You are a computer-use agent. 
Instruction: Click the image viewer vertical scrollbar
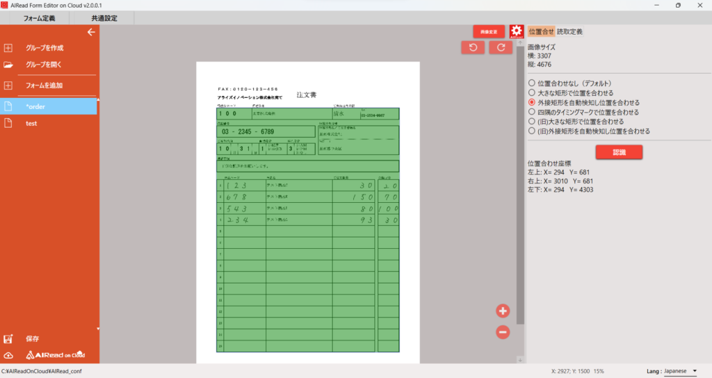pos(520,208)
